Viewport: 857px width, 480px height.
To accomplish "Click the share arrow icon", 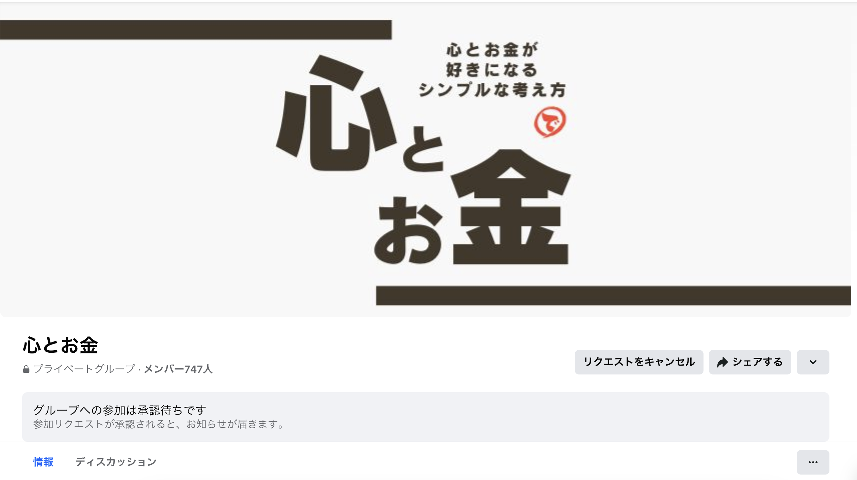I will pyautogui.click(x=722, y=362).
